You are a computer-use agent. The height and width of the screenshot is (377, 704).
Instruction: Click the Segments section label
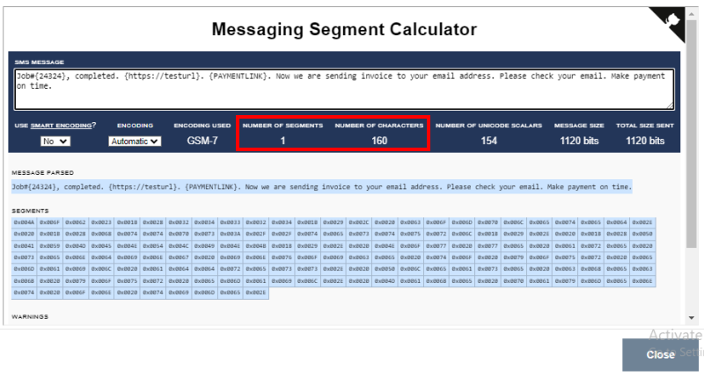(30, 211)
